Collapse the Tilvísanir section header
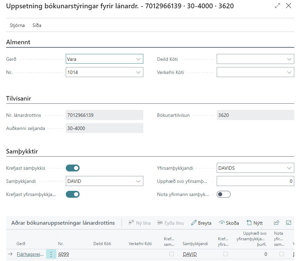Image resolution: width=296 pixels, height=261 pixels. (18, 99)
